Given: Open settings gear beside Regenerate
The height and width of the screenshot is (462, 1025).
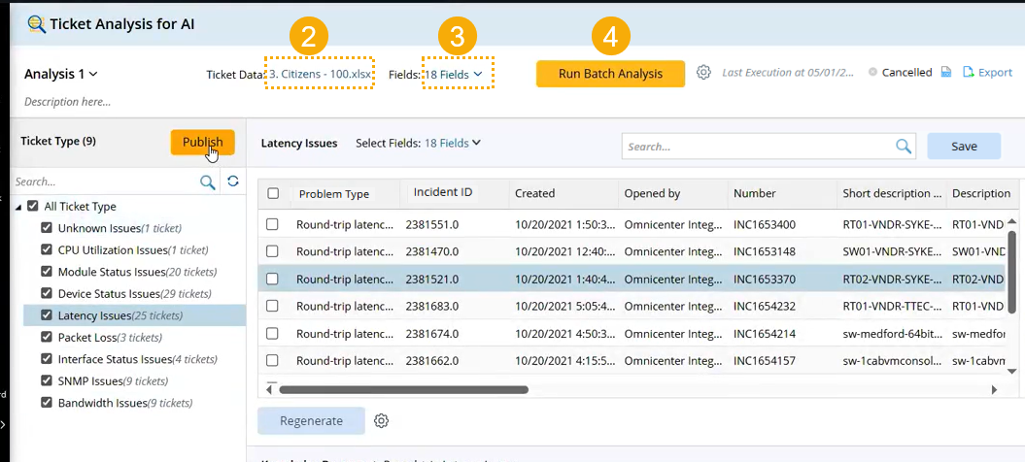Looking at the screenshot, I should [381, 421].
